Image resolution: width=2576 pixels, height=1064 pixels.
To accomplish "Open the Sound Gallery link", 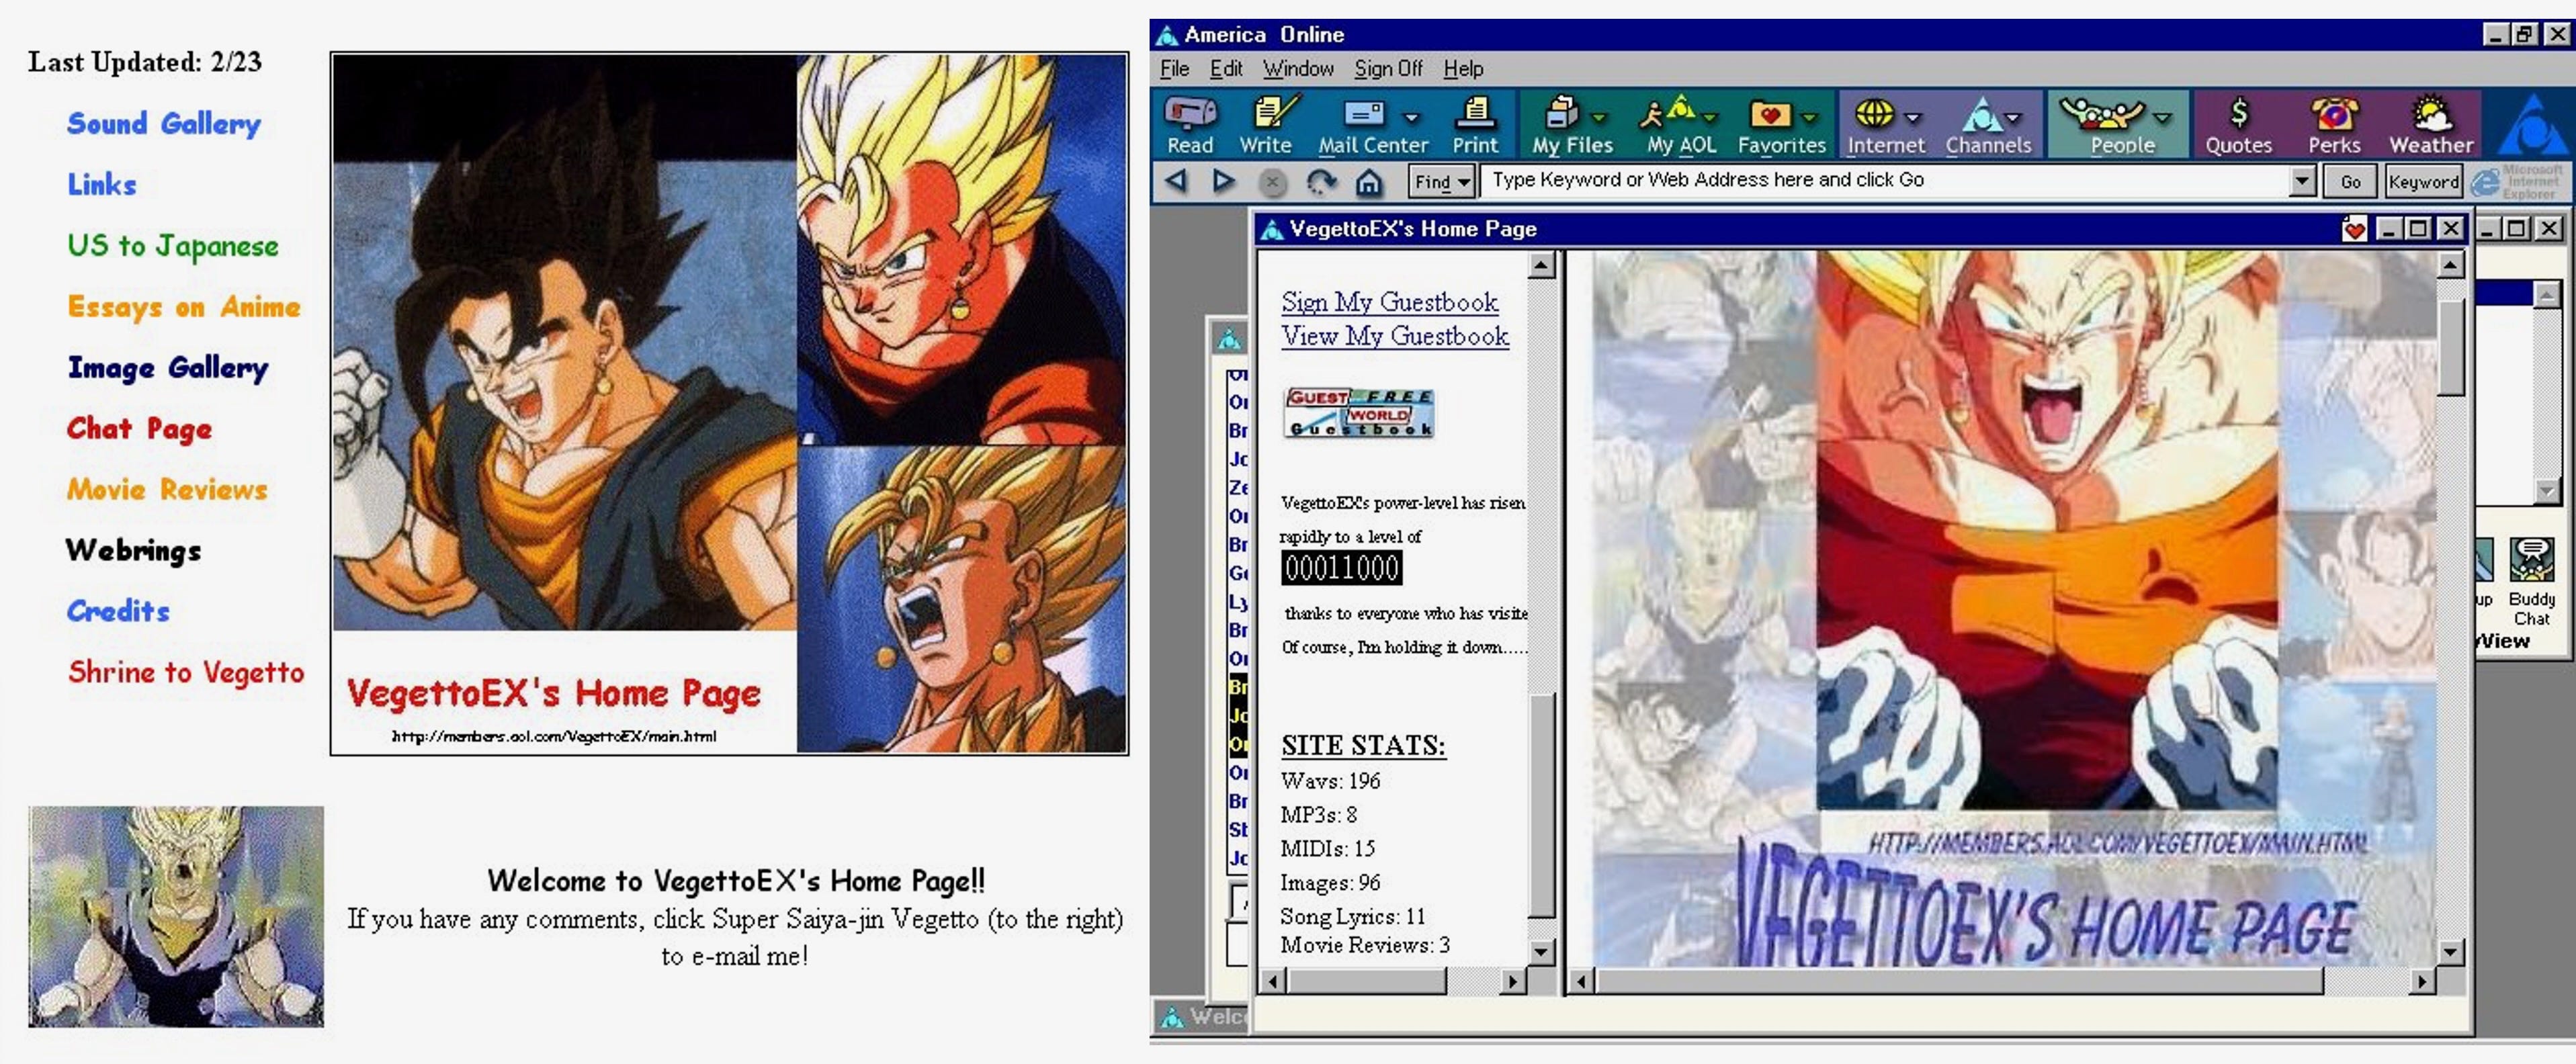I will pyautogui.click(x=164, y=124).
